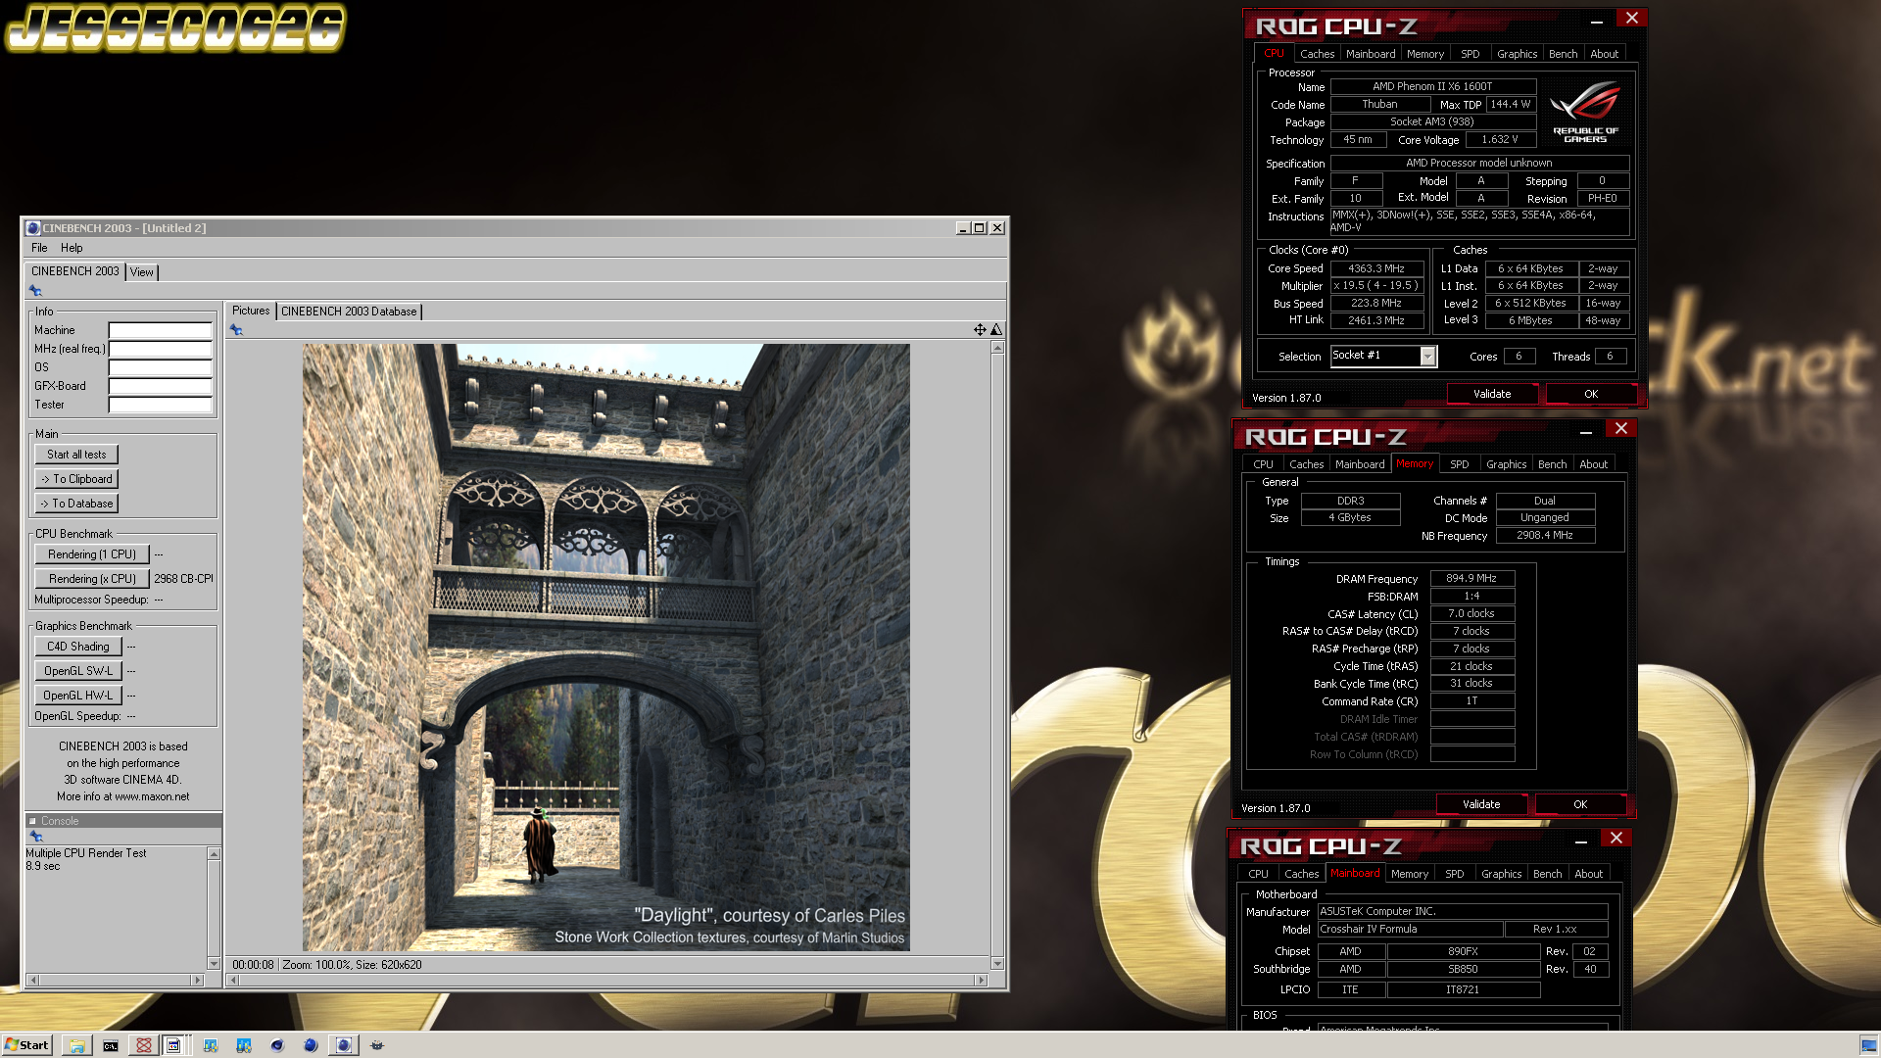Run the Rendering (x CPU) benchmark
The height and width of the screenshot is (1058, 1881).
[x=92, y=579]
